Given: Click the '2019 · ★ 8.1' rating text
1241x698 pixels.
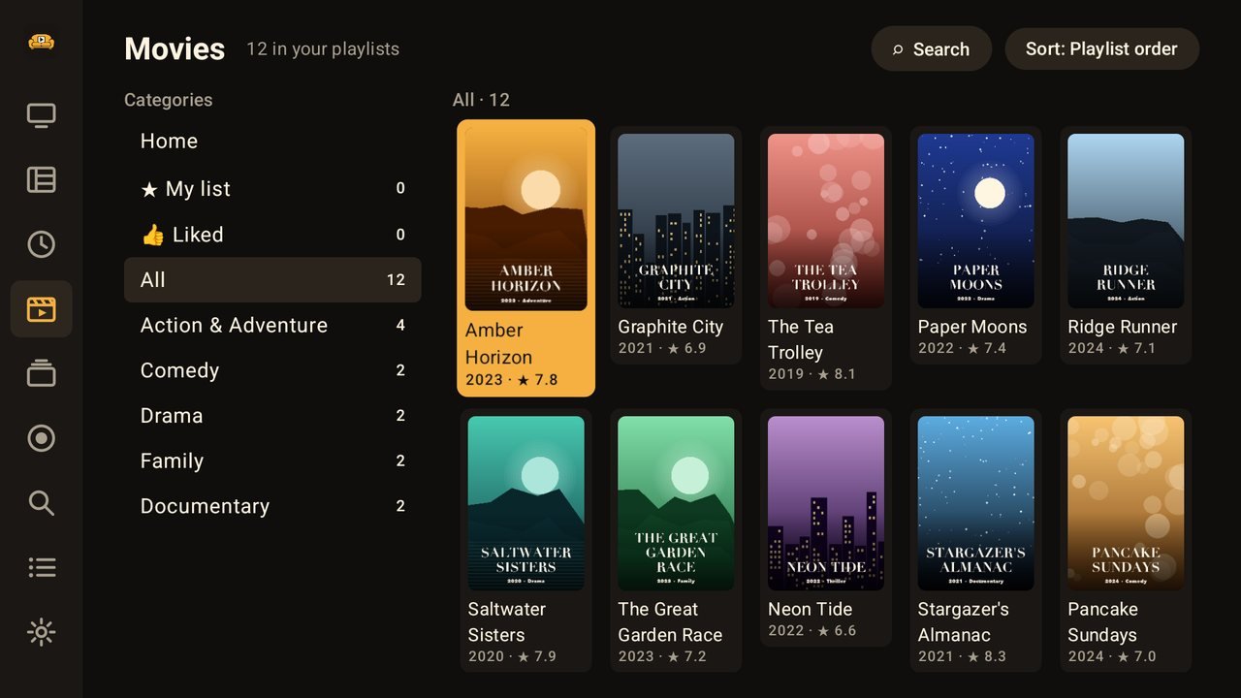Looking at the screenshot, I should (812, 374).
